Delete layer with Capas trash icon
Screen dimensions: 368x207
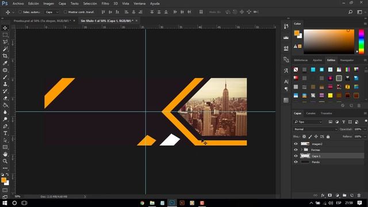click(x=359, y=195)
